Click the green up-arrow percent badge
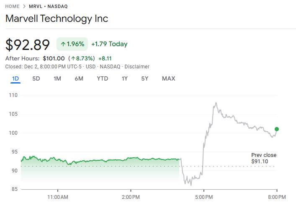The height and width of the screenshot is (206, 296). click(72, 44)
